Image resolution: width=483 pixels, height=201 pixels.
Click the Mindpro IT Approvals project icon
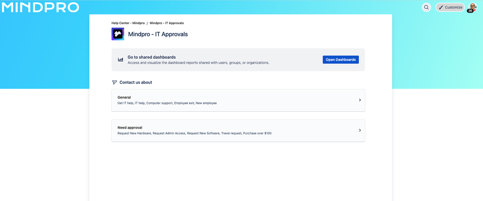click(x=117, y=34)
